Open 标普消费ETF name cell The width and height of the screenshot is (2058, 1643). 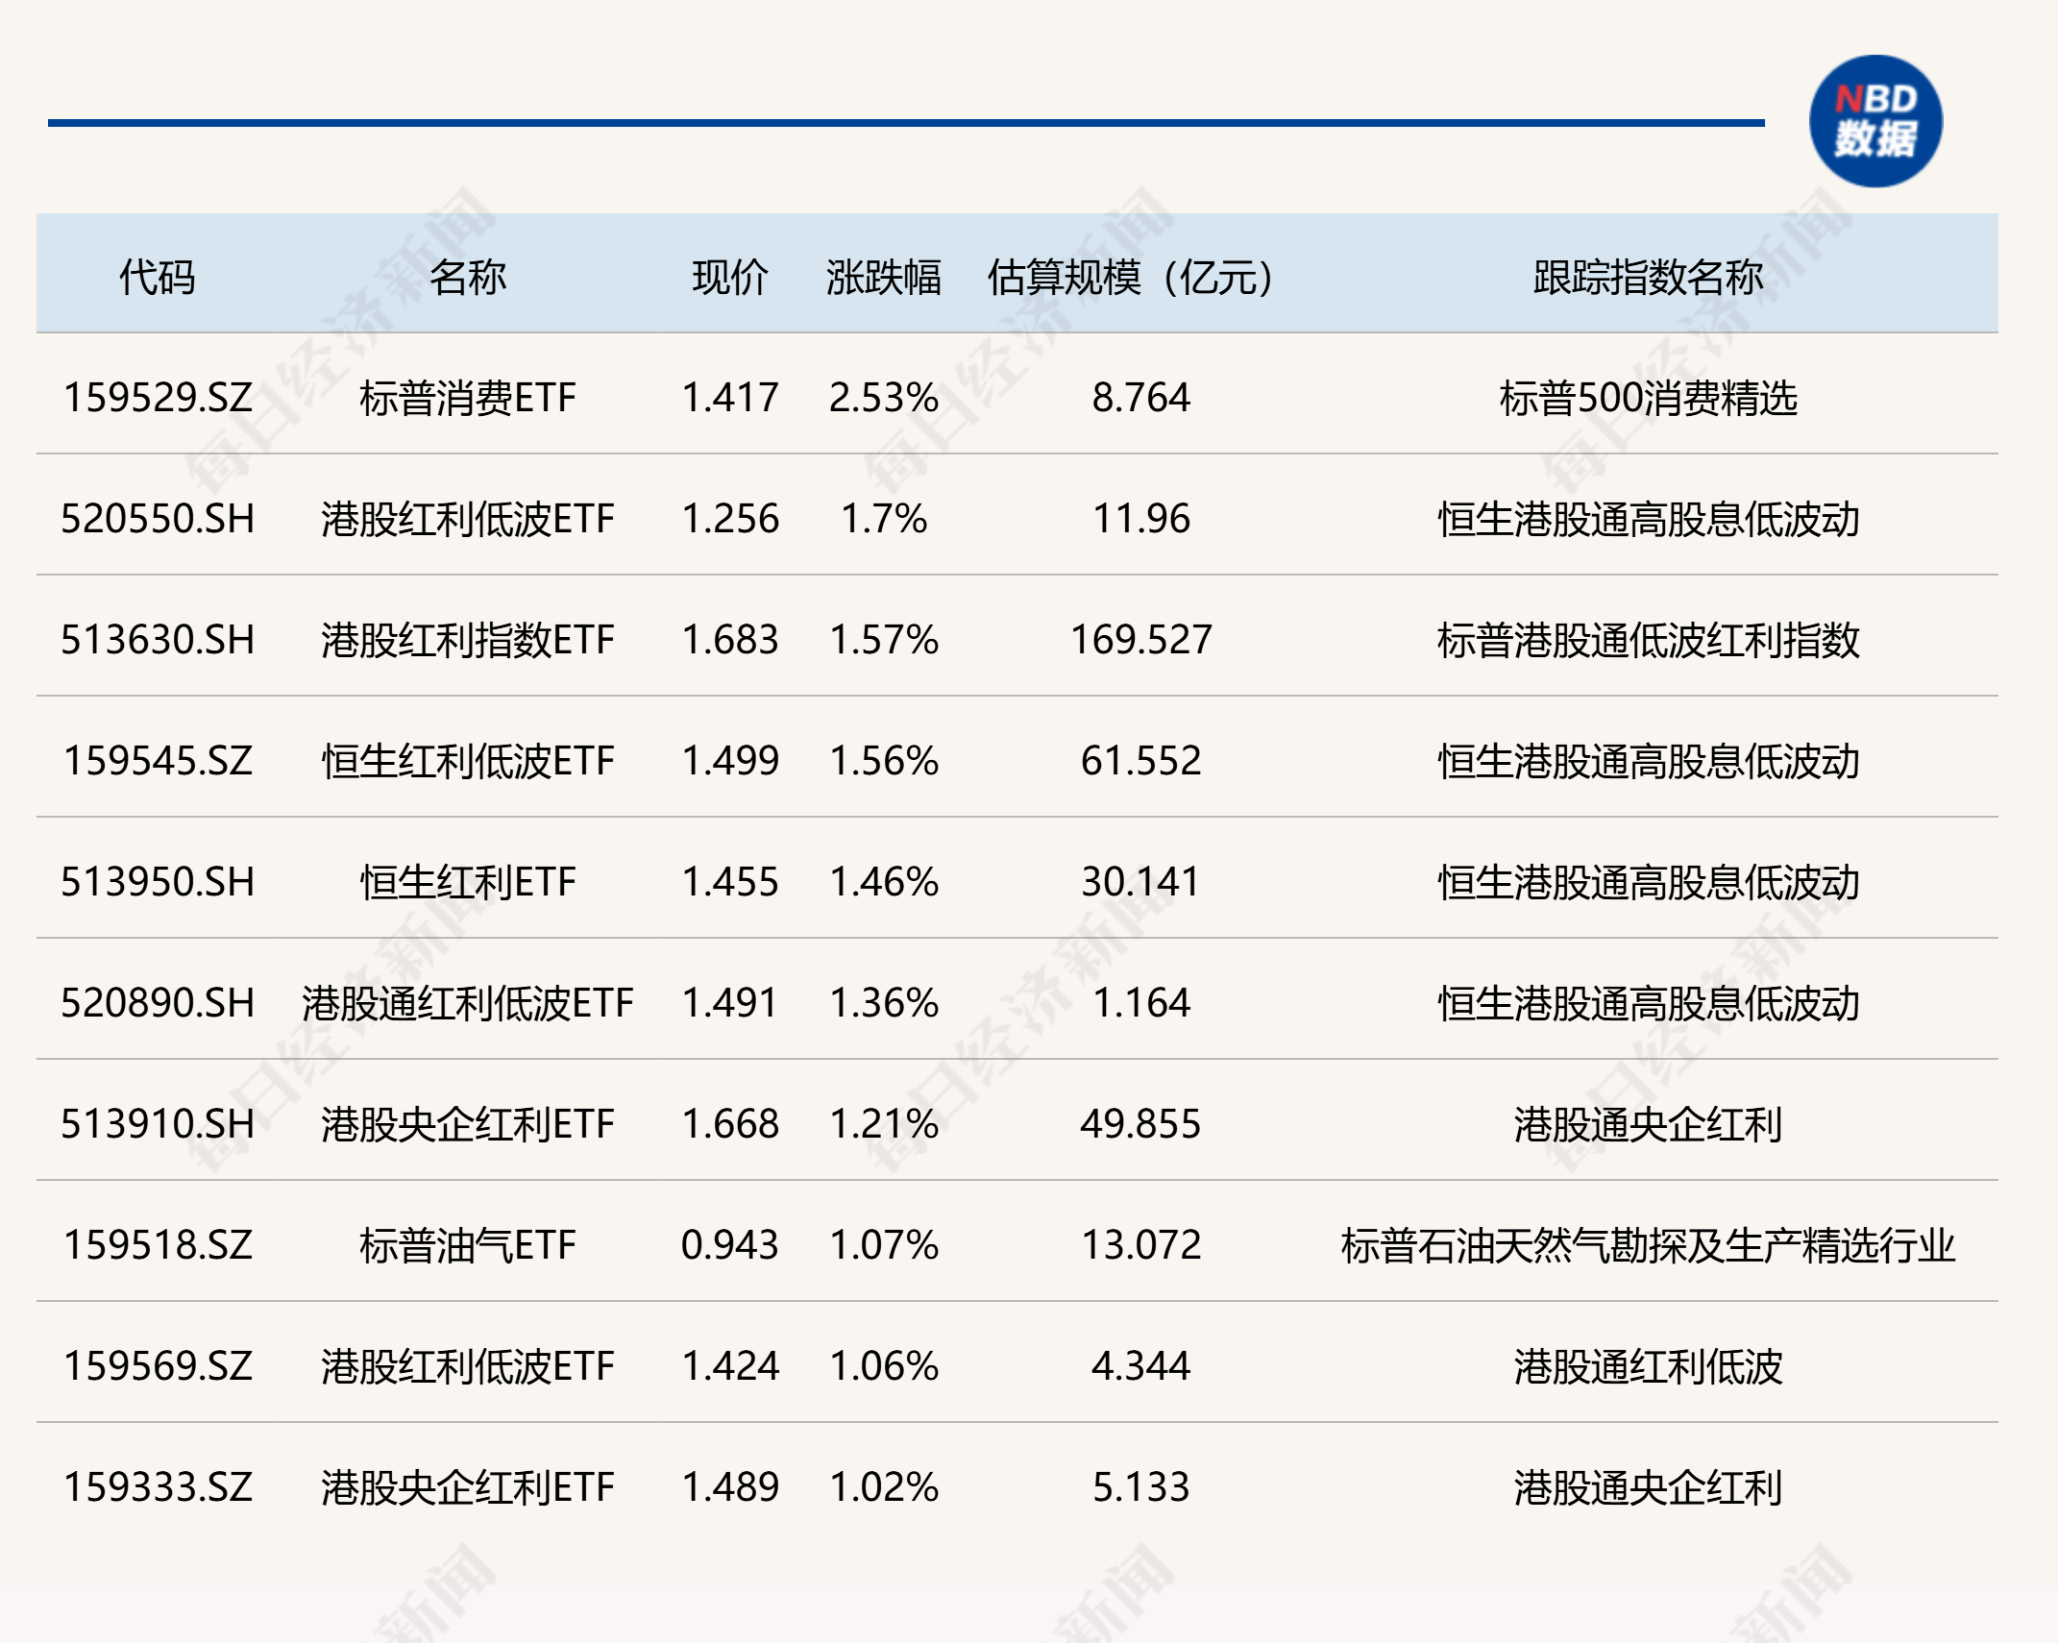click(467, 398)
